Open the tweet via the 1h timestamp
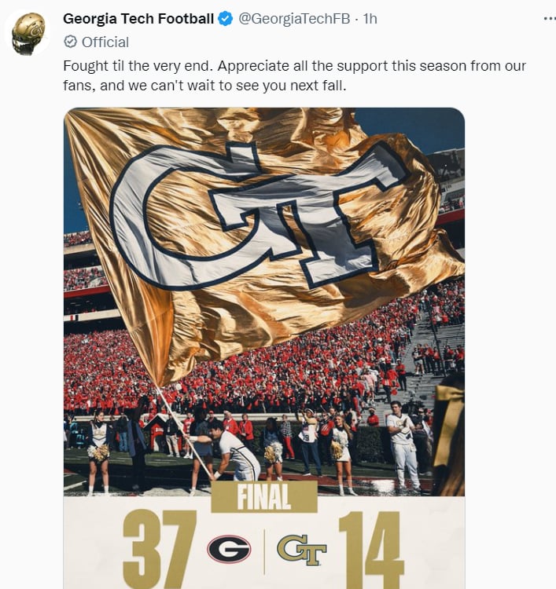The width and height of the screenshot is (556, 589). tap(370, 18)
